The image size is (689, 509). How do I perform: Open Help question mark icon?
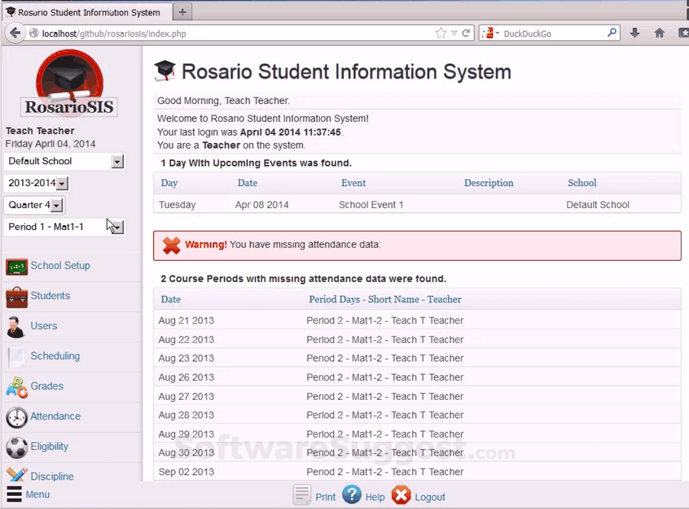352,496
